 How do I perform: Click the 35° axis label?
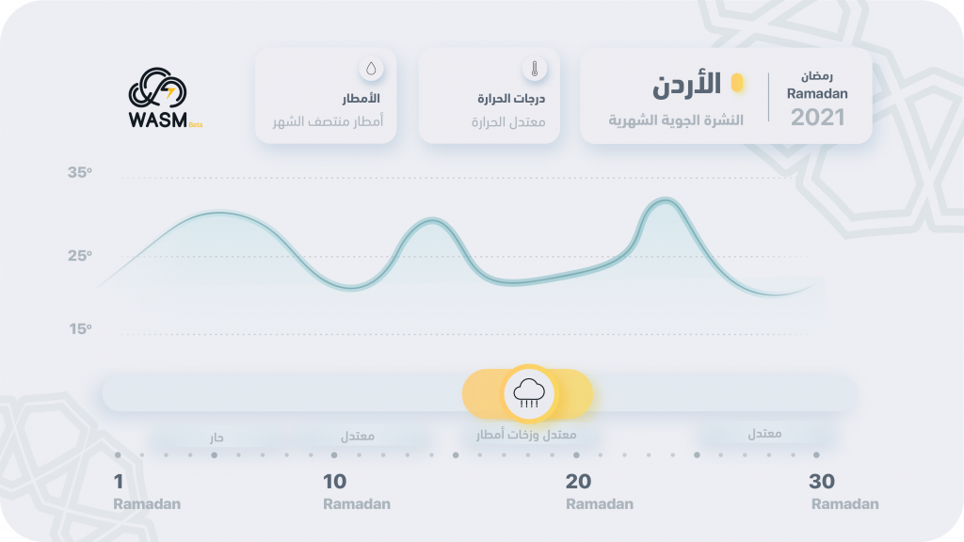80,173
